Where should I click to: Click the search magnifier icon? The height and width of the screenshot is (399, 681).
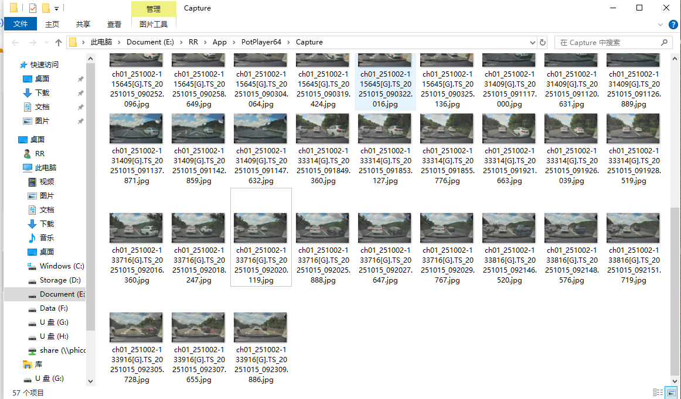pos(664,43)
